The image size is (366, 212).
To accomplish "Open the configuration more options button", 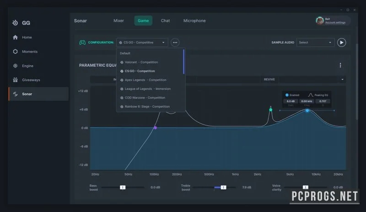I will [x=175, y=42].
